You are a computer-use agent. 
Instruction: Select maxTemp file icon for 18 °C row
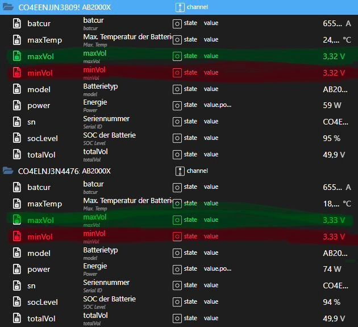(17, 204)
